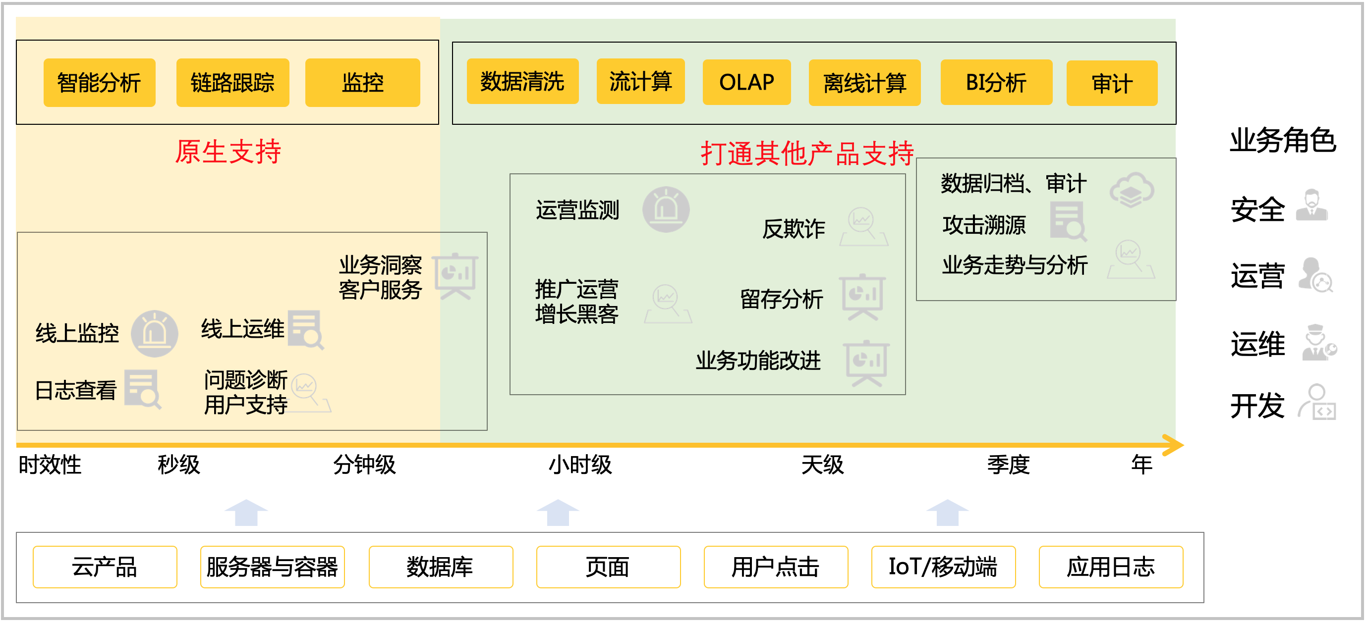This screenshot has width=1366, height=622.
Task: Click the presentation icon beside 业务功能改进
Action: click(x=866, y=363)
